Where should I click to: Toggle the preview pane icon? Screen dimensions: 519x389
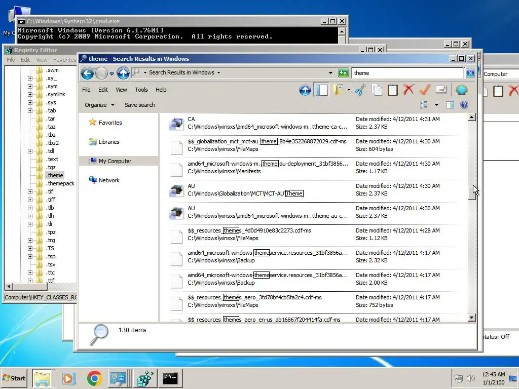click(450, 105)
